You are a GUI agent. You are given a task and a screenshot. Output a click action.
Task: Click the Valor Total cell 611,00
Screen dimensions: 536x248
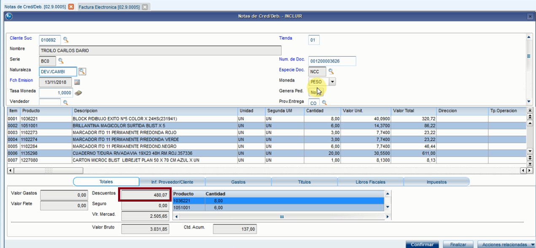(x=414, y=153)
